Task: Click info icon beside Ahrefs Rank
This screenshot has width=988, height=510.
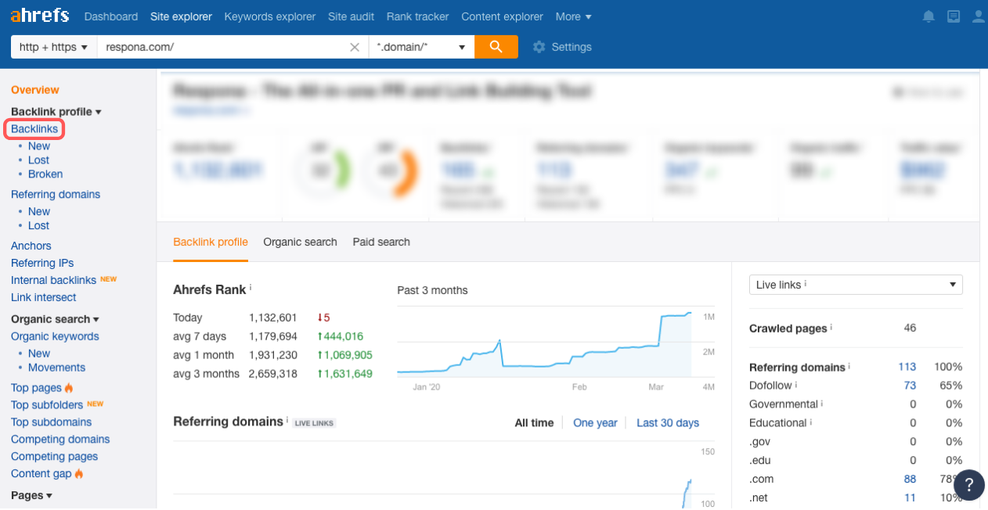Action: (251, 287)
